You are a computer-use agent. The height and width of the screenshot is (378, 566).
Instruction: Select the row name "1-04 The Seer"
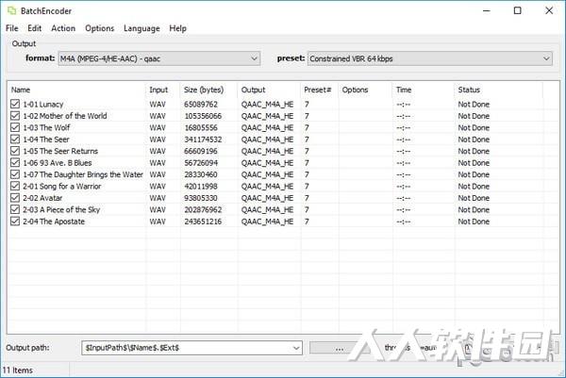[x=46, y=140]
